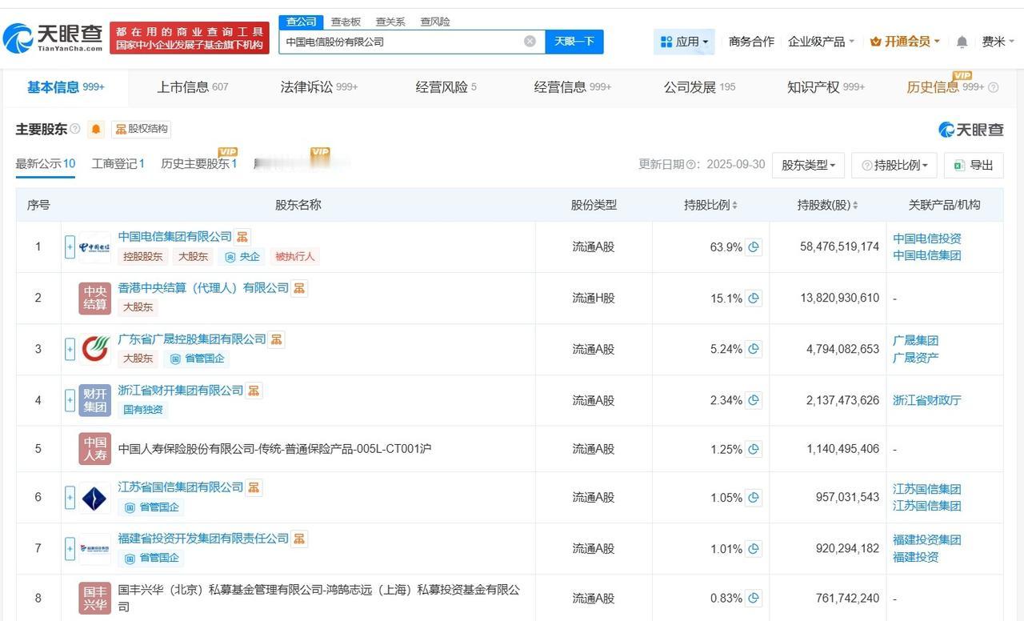The image size is (1024, 621).
Task: Click pie chart icon next to 63.9%
Action: (754, 247)
